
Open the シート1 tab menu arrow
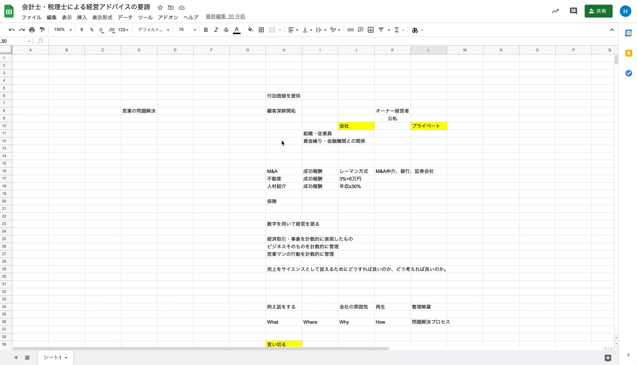click(x=66, y=358)
